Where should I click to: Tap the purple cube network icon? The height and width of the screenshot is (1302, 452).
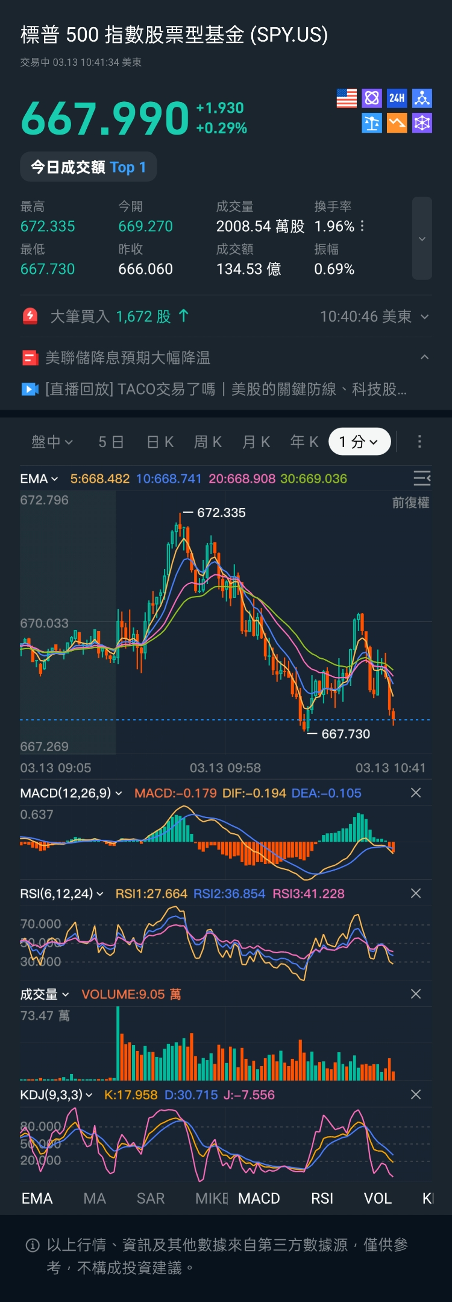[x=422, y=124]
